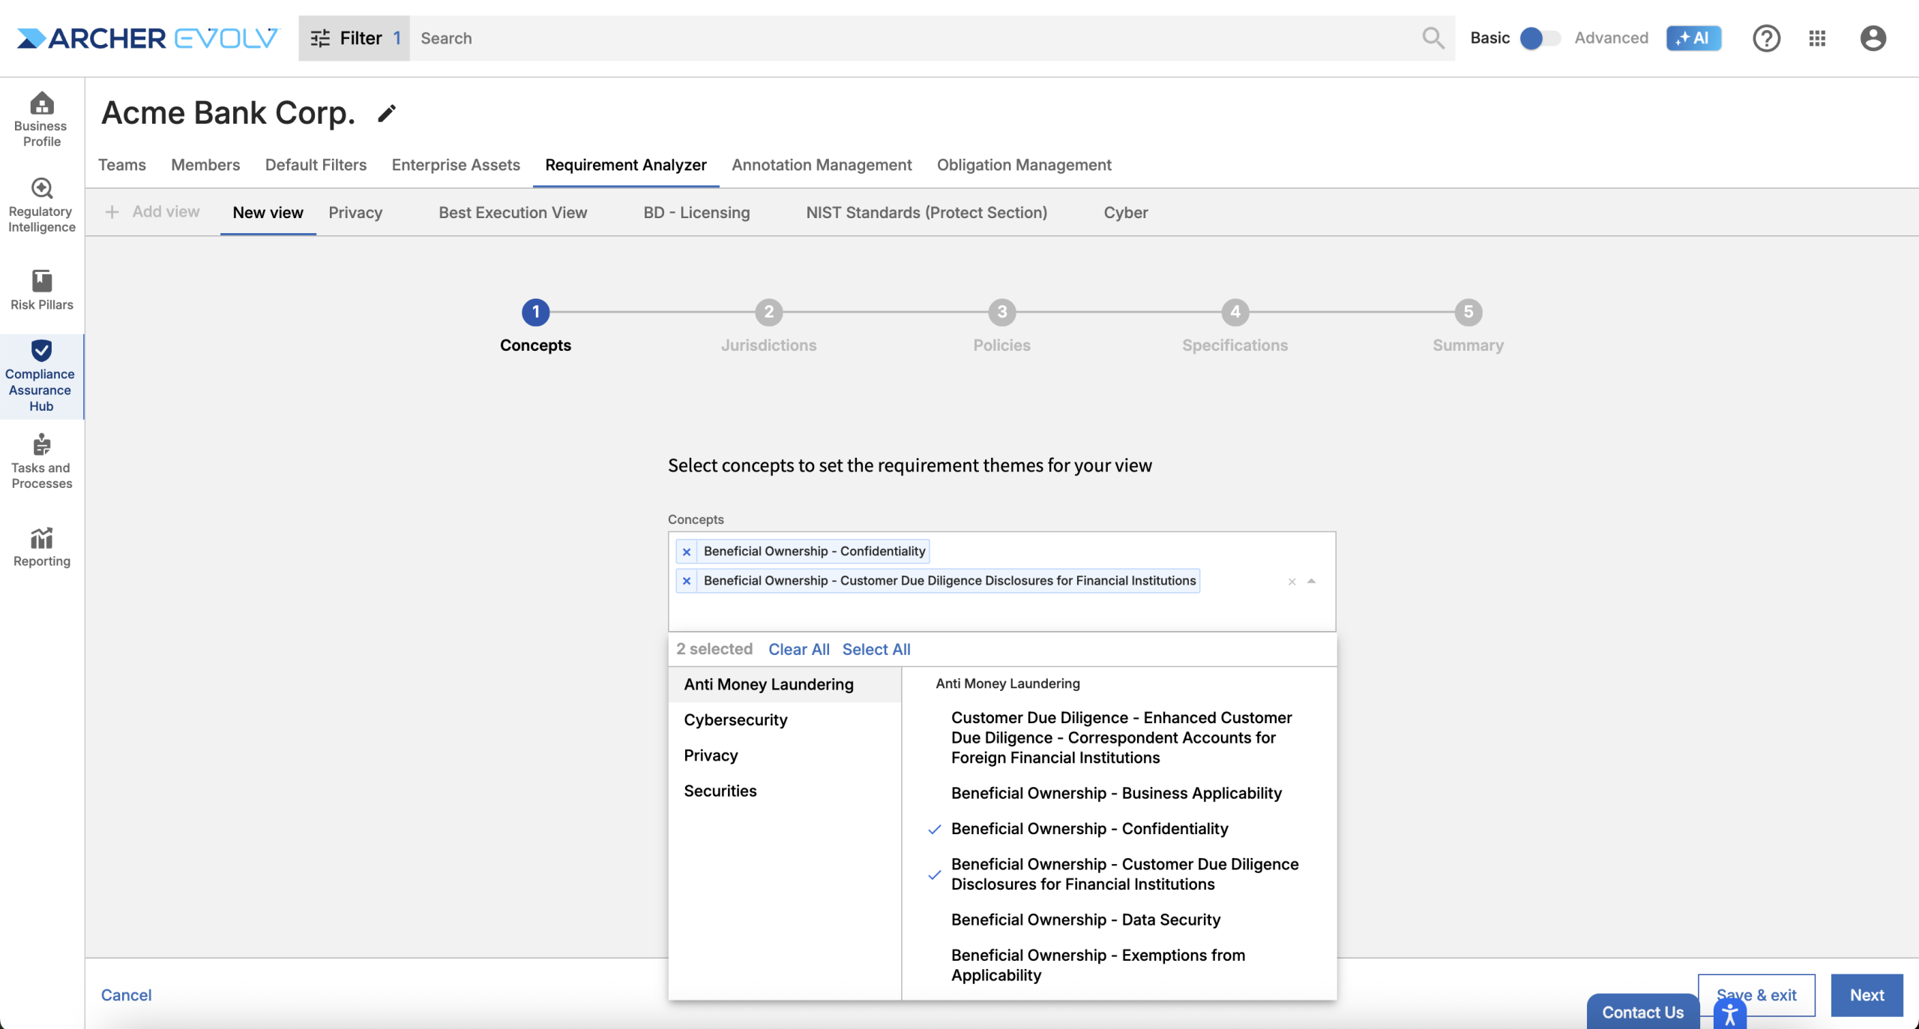This screenshot has height=1029, width=1919.
Task: Uncheck Beneficial Ownership - Confidentiality option
Action: tap(1088, 829)
